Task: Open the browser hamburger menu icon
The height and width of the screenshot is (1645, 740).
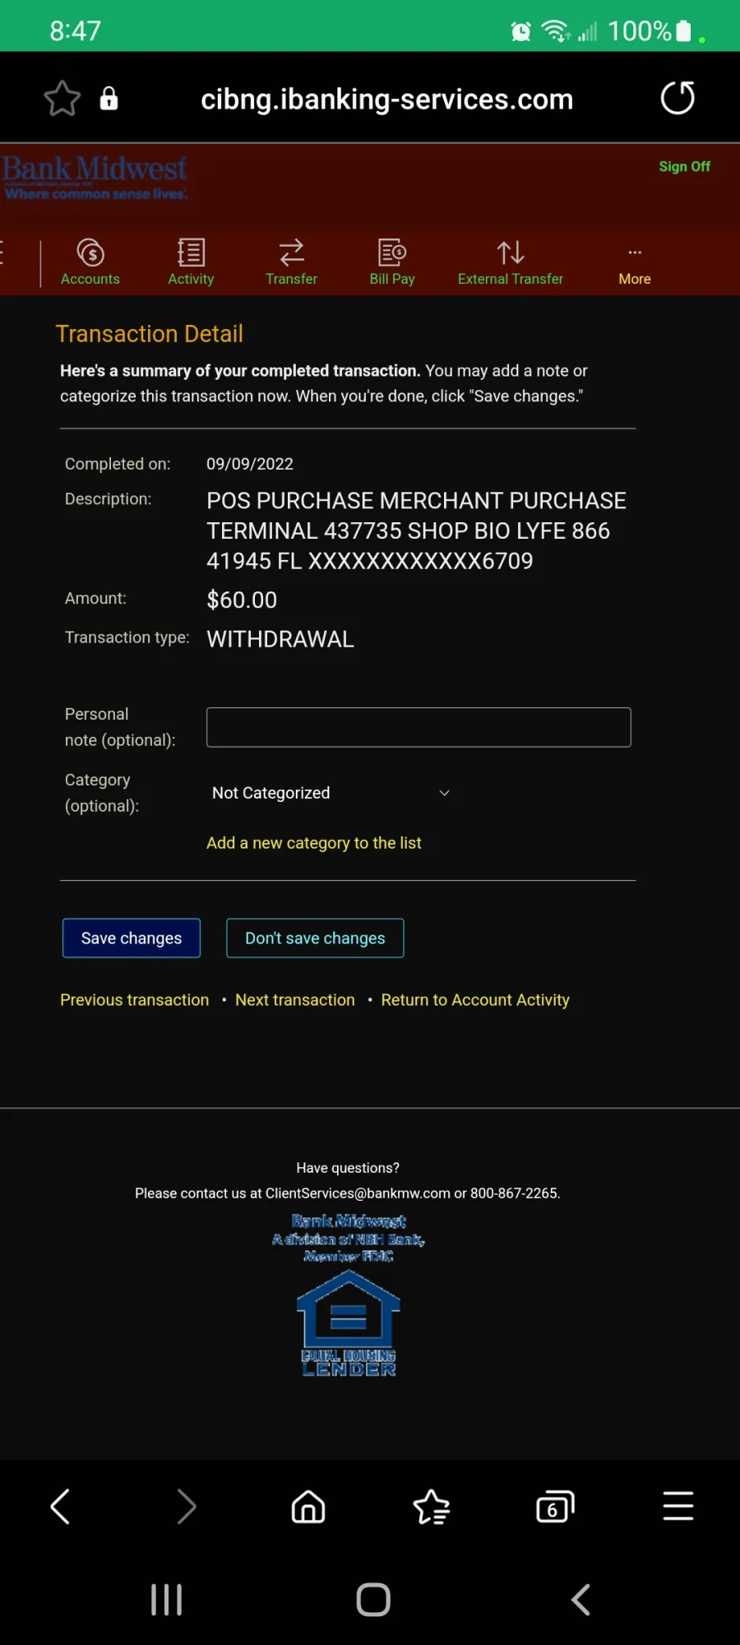Action: (x=678, y=1507)
